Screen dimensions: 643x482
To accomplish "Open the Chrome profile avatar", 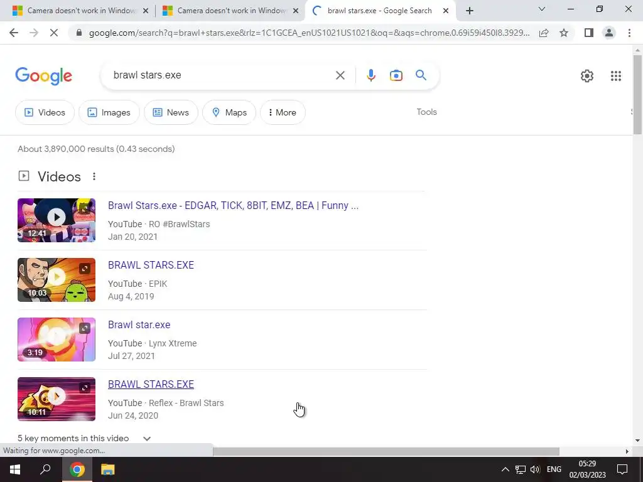I will click(609, 33).
